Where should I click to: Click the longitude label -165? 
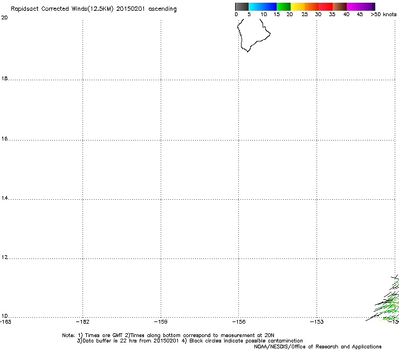pos(5,322)
